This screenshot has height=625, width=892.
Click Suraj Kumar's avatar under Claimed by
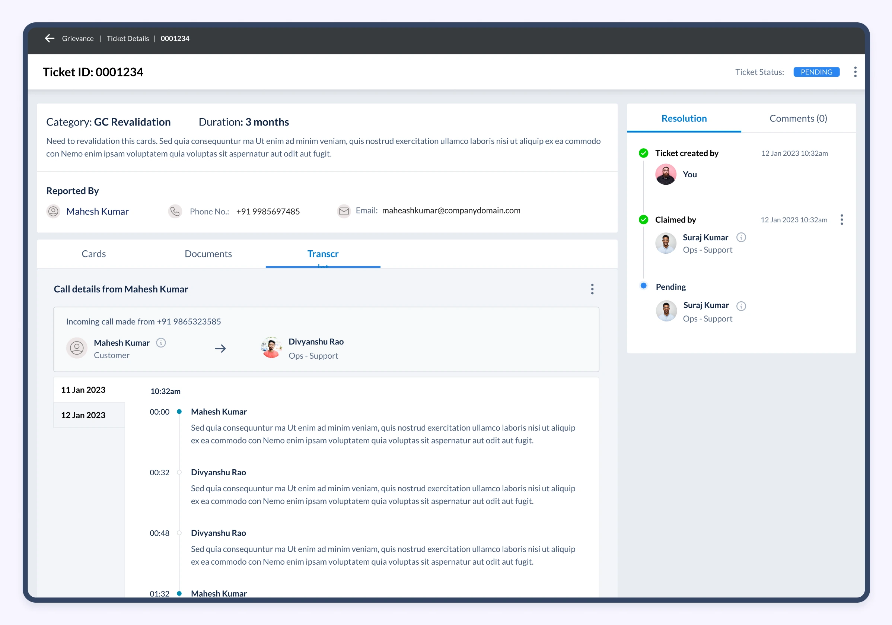(x=666, y=243)
